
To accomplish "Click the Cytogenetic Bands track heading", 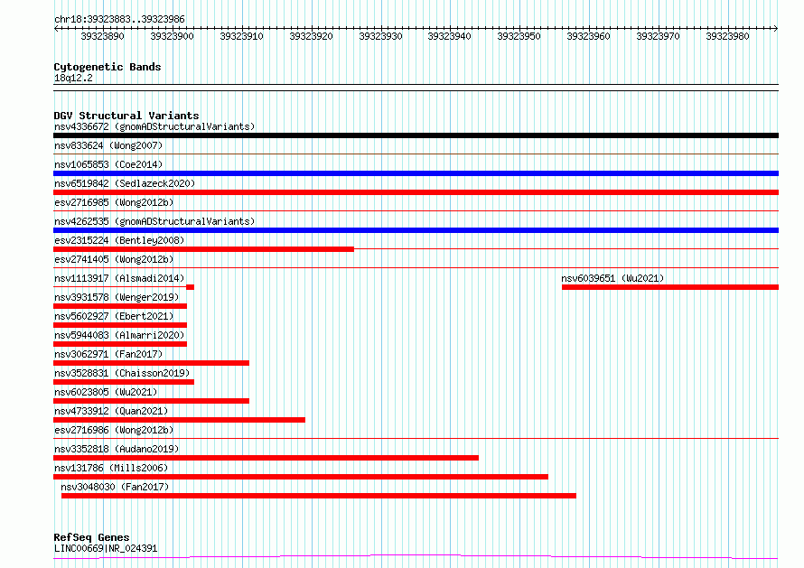I will click(108, 67).
